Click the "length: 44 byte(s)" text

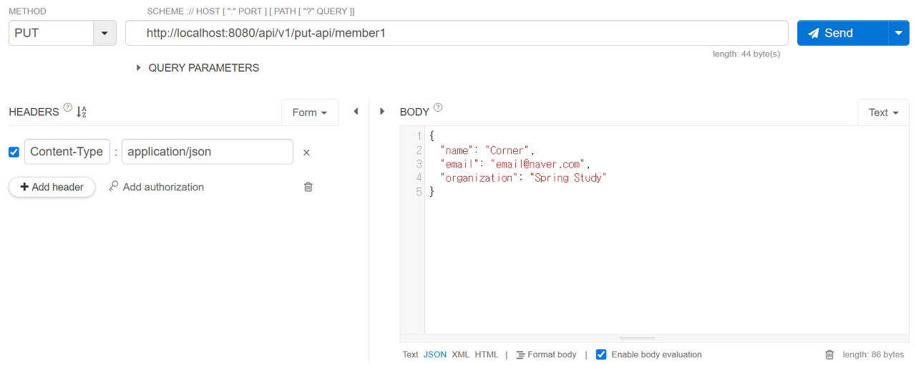pyautogui.click(x=746, y=54)
